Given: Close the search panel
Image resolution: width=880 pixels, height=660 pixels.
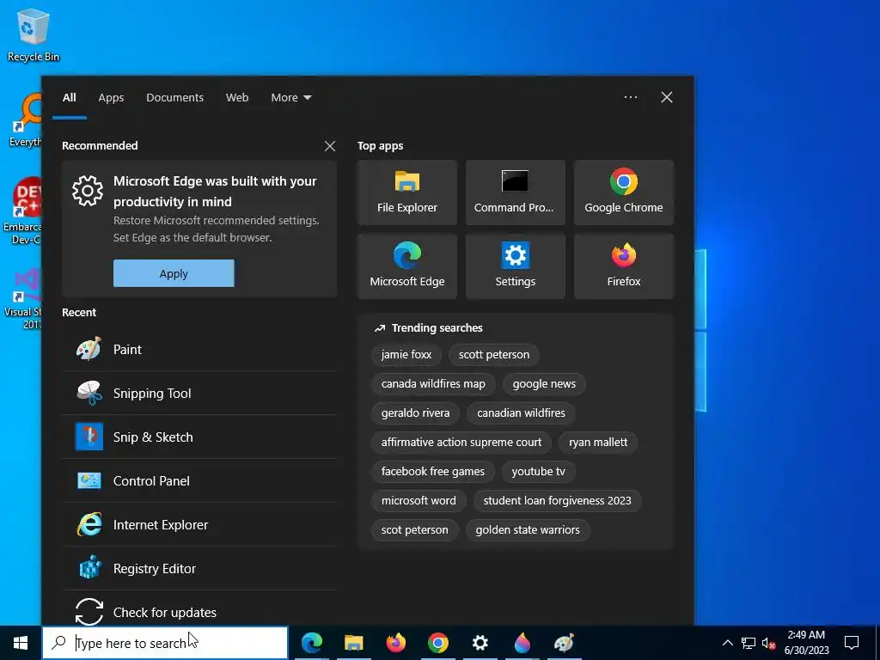Looking at the screenshot, I should 667,97.
